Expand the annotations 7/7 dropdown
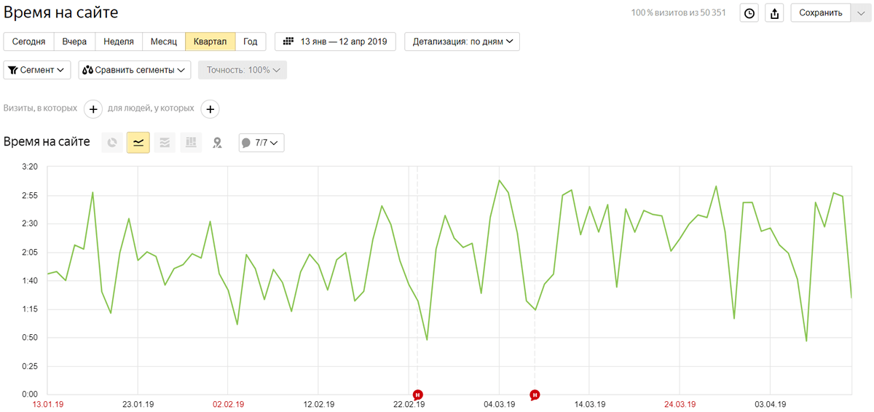 (x=261, y=143)
